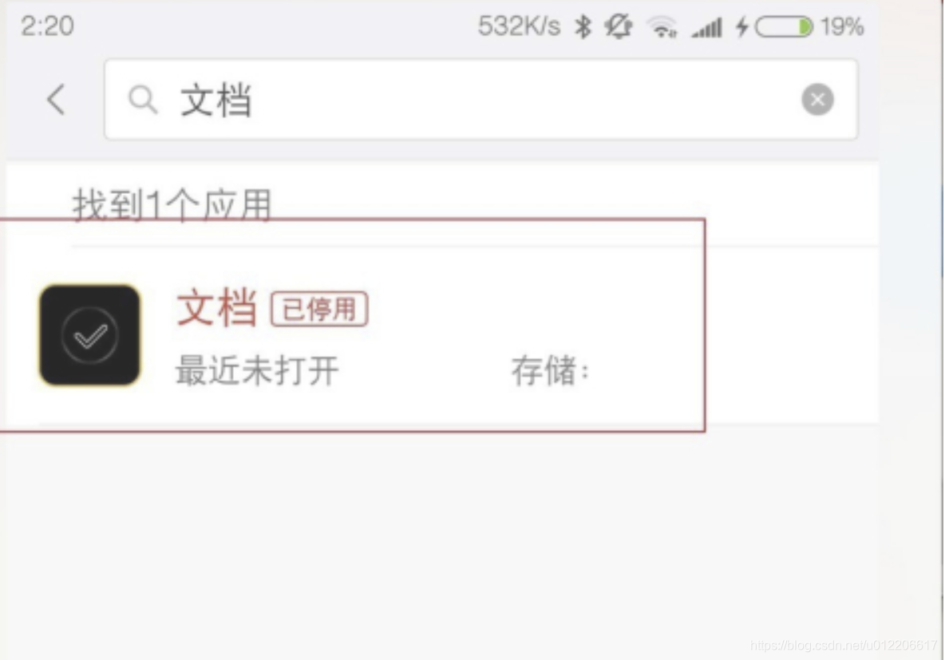Click the 已停用 disabled badge

(318, 309)
